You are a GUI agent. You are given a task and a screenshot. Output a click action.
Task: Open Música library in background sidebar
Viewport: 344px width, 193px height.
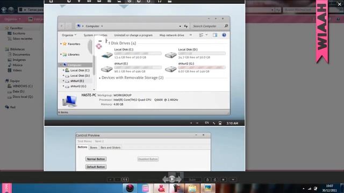click(17, 65)
